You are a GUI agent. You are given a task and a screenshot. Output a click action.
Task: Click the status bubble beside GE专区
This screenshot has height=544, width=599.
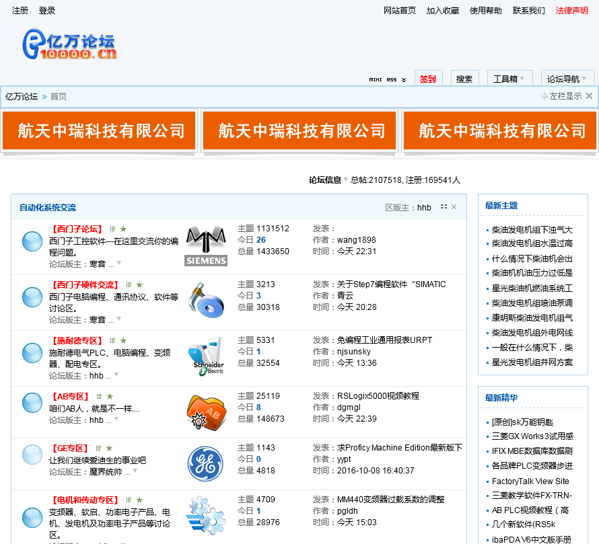tap(32, 455)
